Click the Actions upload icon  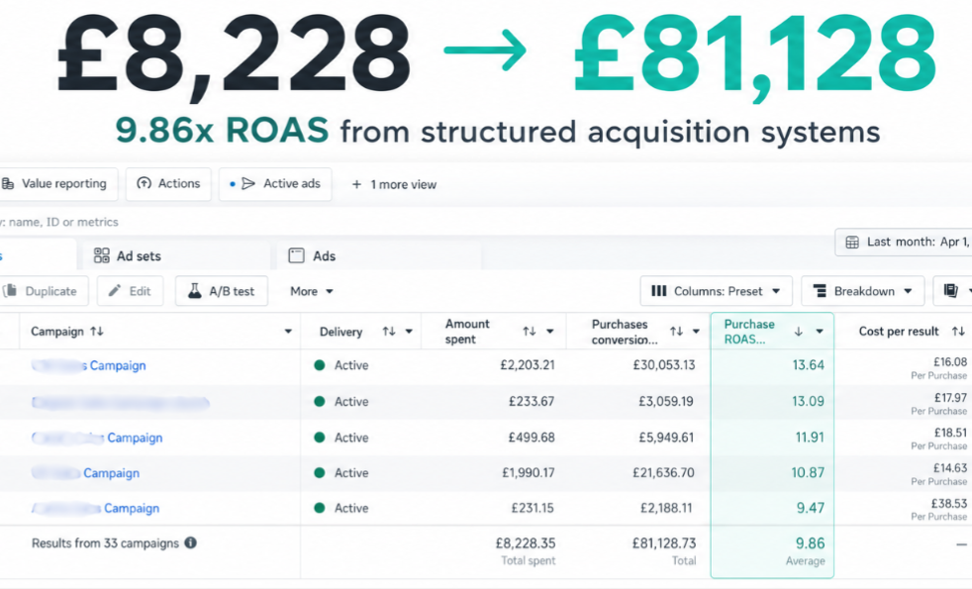tap(144, 183)
